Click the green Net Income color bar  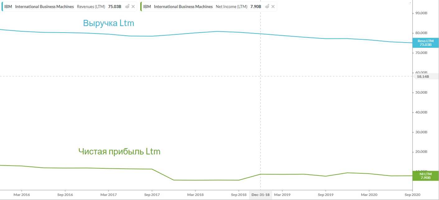coord(141,7)
